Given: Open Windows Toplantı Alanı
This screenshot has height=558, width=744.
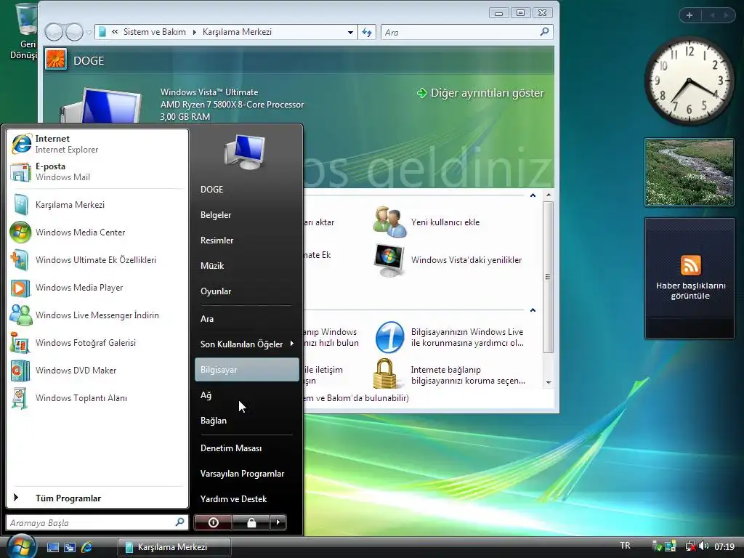Looking at the screenshot, I should click(x=97, y=397).
